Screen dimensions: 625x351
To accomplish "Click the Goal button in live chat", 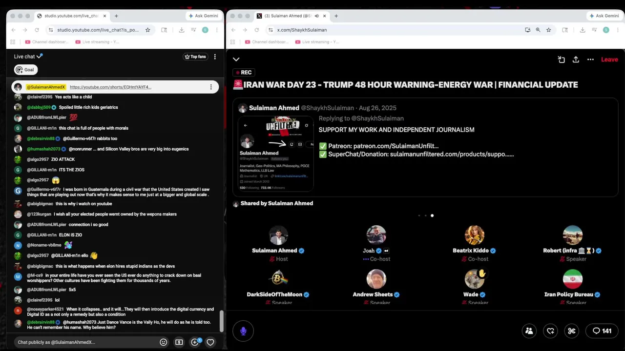I will point(25,70).
